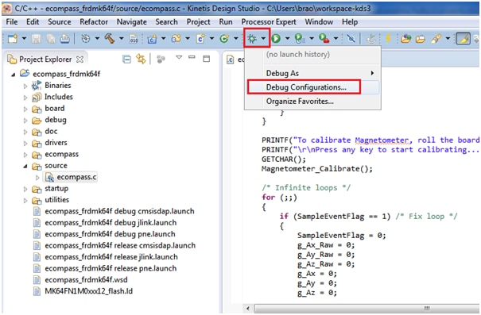The image size is (481, 315).
Task: Open dropdown arrow beside Debug bug icon
Action: click(x=263, y=39)
